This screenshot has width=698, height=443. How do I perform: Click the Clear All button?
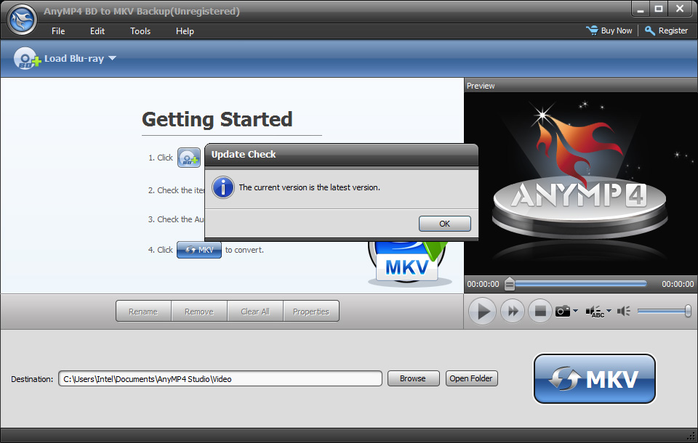pos(255,312)
